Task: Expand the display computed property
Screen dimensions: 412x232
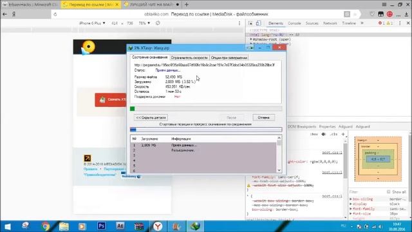Action: pyautogui.click(x=351, y=204)
